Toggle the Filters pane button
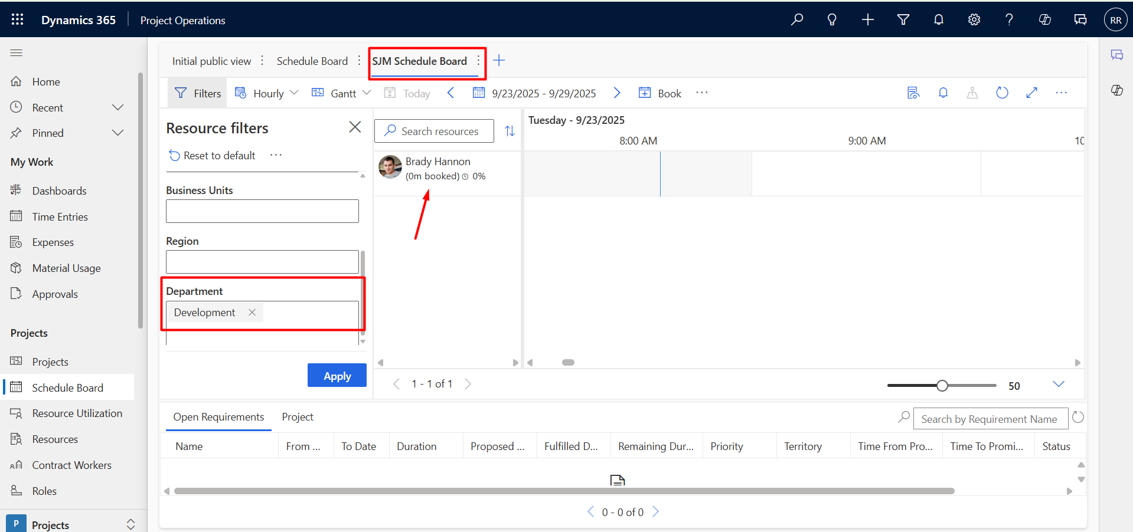 (x=198, y=93)
